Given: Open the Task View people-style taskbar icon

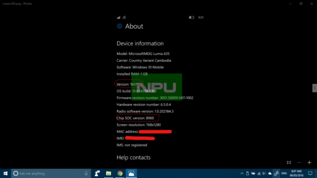Looking at the screenshot, I should 97,174.
